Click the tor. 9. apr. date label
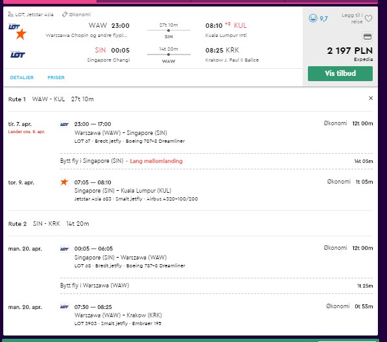 click(21, 182)
